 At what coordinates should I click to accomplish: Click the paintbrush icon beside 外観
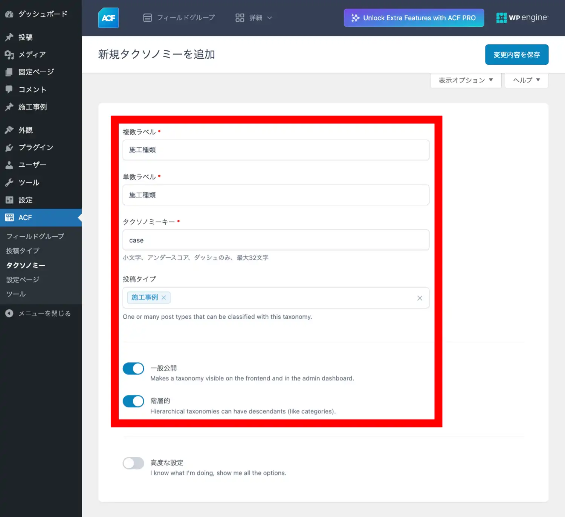point(9,130)
